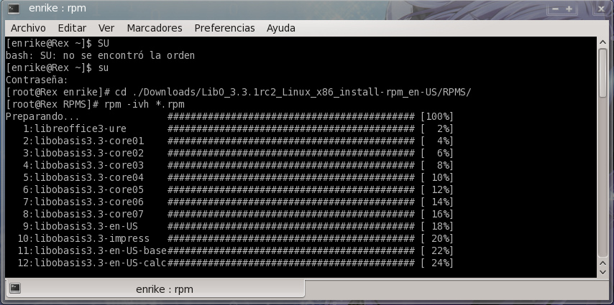614x305 pixels.
Task: Click the '[100%]' progress value
Action: (x=437, y=116)
